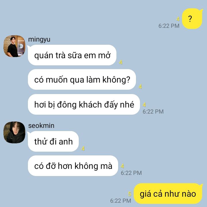Tap timestamp beside "giá cả như nào"
207x207 pixels.
pyautogui.click(x=120, y=201)
